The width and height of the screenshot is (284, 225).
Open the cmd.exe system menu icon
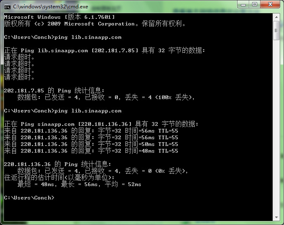(8, 7)
